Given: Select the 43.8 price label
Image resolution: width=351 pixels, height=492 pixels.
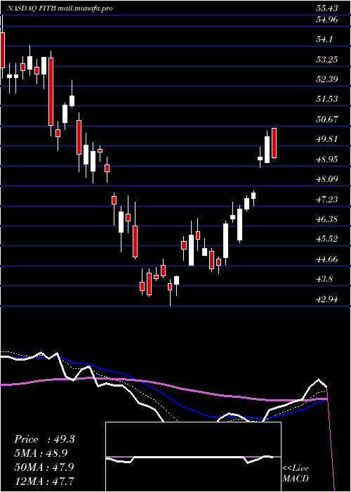Looking at the screenshot, I should [x=325, y=279].
